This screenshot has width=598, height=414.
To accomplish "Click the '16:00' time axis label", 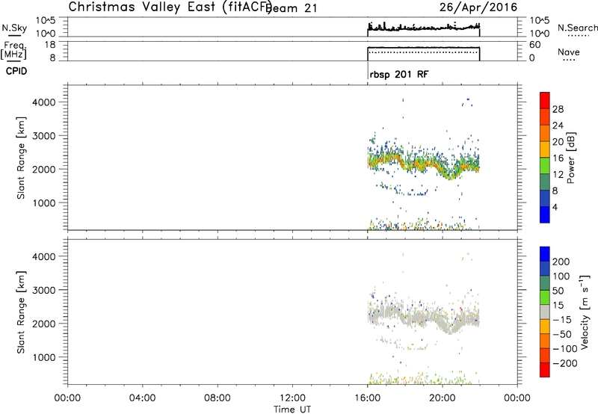I will 368,398.
